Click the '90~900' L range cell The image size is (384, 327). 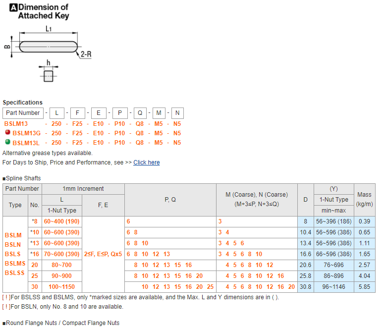pos(62,276)
